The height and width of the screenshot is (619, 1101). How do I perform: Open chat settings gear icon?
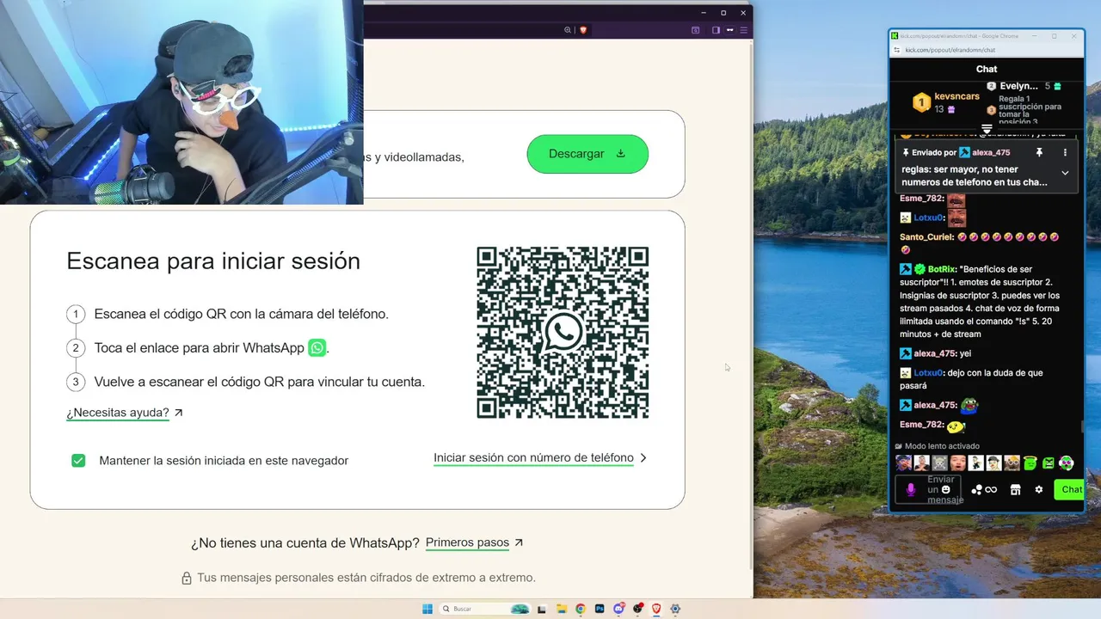[x=1039, y=489]
